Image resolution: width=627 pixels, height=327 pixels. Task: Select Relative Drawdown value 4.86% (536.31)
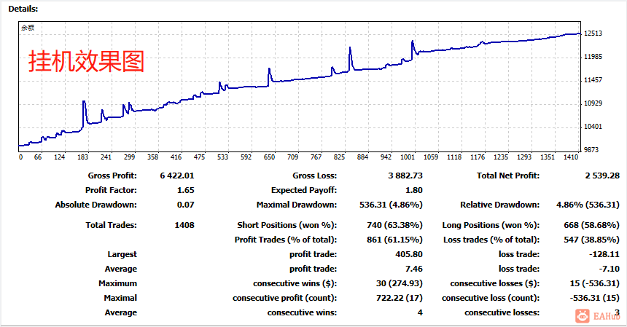click(x=588, y=205)
